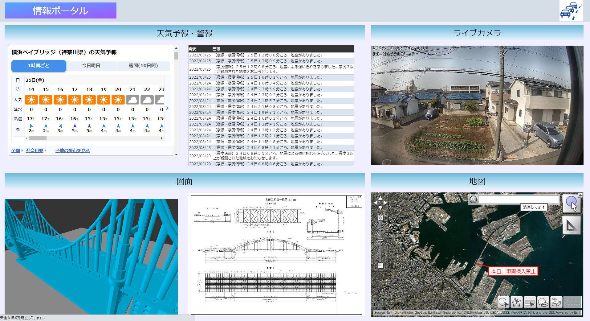This screenshot has width=590, height=321.
Task: Click the weather widget scroll-down arrow
Action: (x=176, y=155)
